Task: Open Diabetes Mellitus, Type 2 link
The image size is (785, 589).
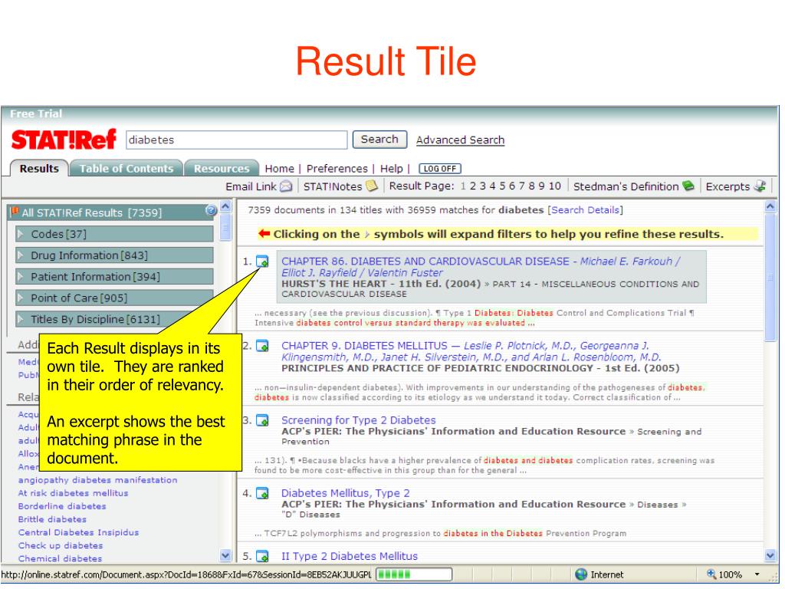Action: pos(346,493)
